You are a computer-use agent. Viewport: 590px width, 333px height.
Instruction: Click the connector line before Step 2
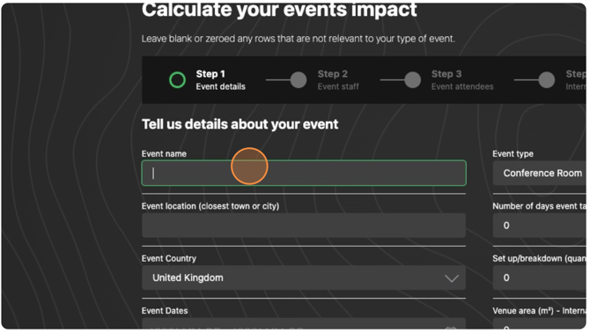(278, 80)
